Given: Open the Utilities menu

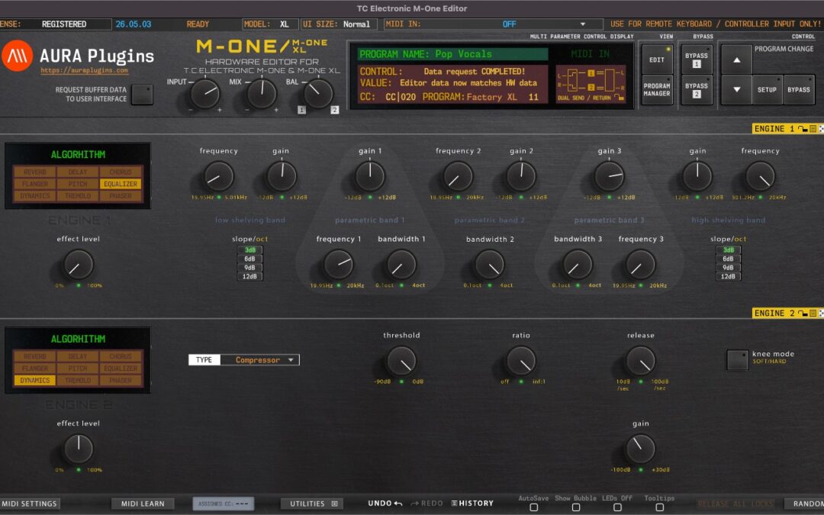Looking at the screenshot, I should tap(312, 504).
